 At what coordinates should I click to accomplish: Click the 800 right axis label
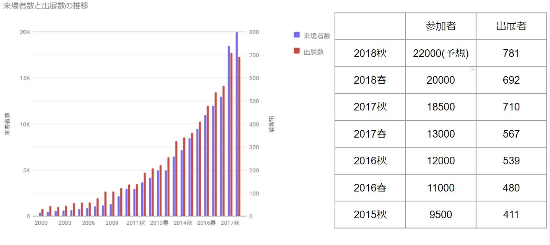(254, 32)
